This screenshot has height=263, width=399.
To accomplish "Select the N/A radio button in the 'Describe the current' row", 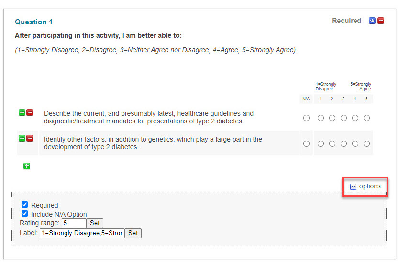I will click(306, 118).
